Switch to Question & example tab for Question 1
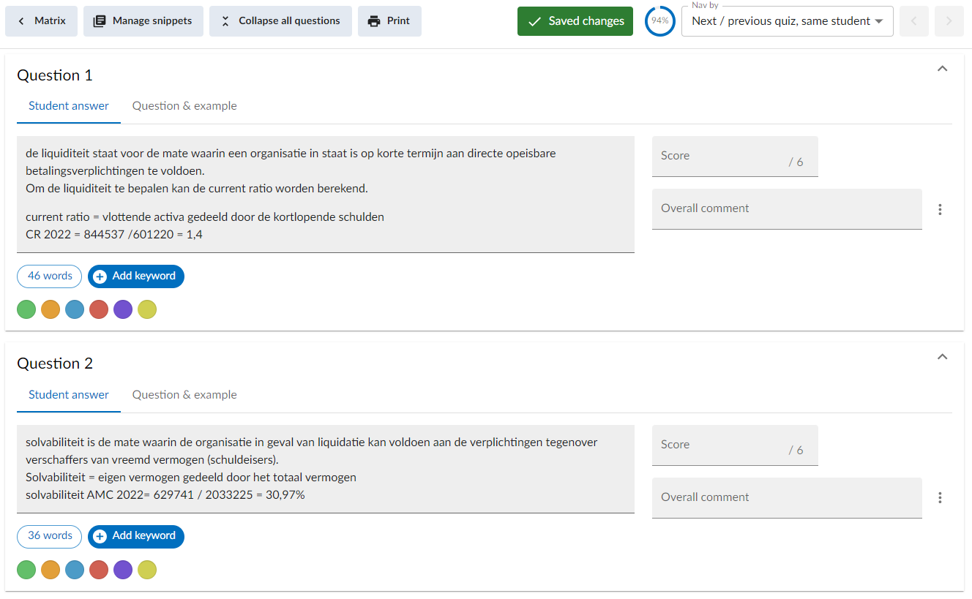The height and width of the screenshot is (599, 972). click(x=184, y=105)
